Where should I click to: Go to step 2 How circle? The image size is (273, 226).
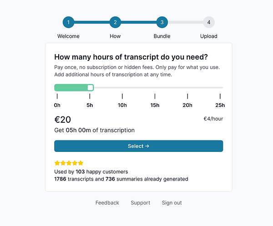tap(115, 22)
